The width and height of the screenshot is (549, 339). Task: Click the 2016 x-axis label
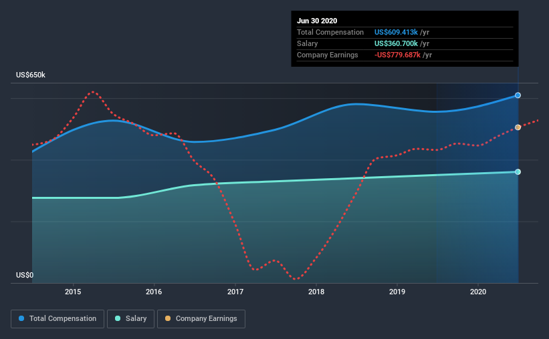[x=154, y=292]
